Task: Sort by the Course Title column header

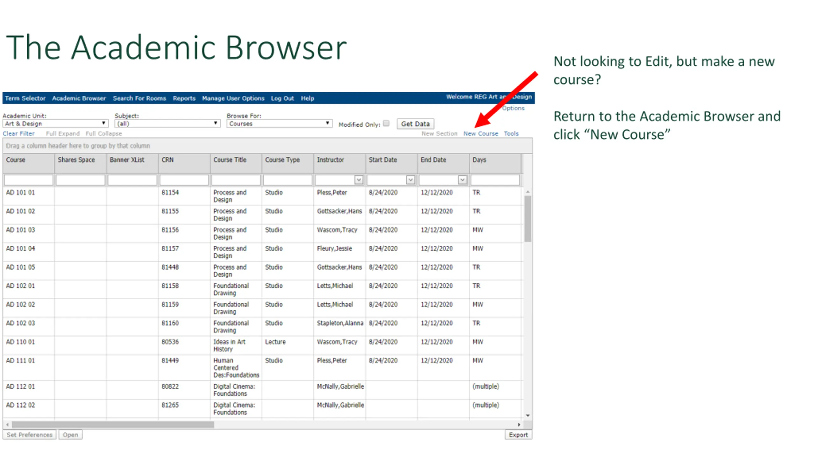Action: (x=236, y=163)
